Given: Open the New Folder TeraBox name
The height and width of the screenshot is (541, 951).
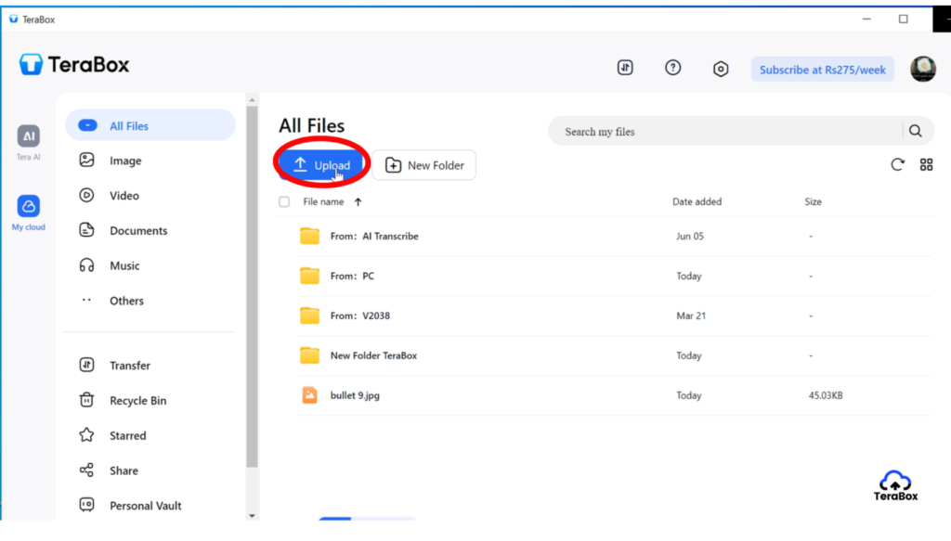Looking at the screenshot, I should [x=373, y=355].
